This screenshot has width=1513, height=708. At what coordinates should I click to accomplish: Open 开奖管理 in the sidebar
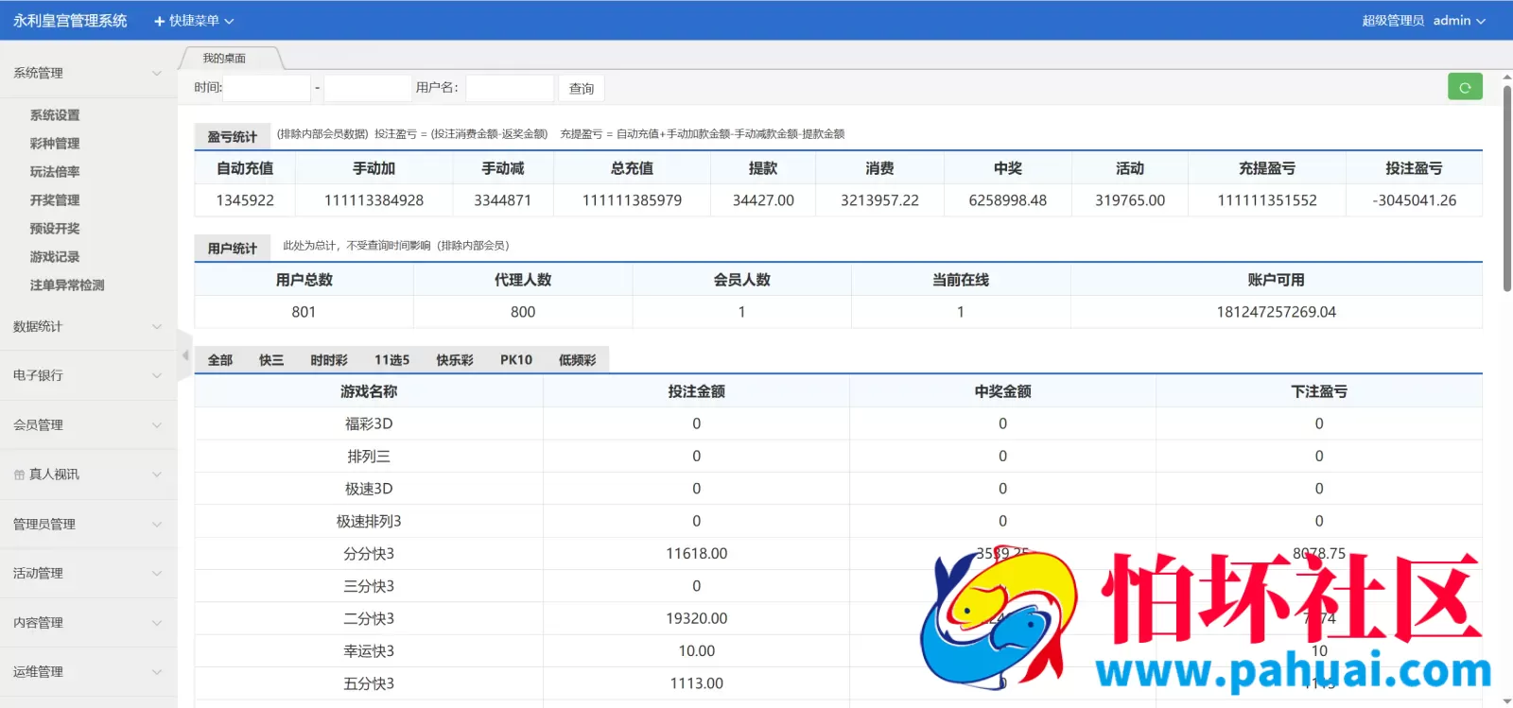click(55, 200)
